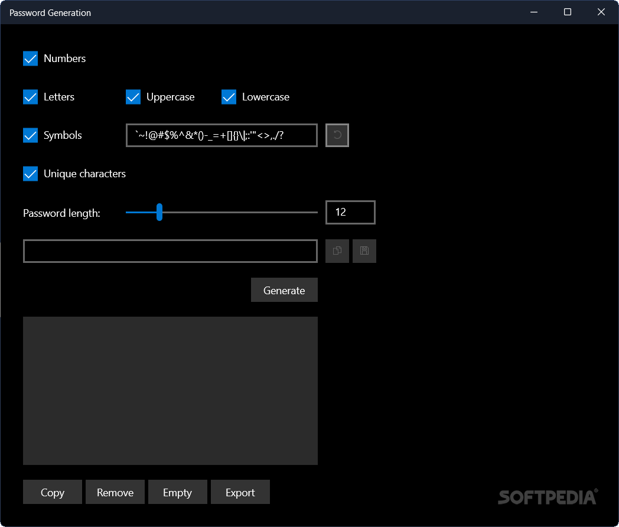Uncheck the Numbers checkbox
The height and width of the screenshot is (527, 619).
pos(30,58)
